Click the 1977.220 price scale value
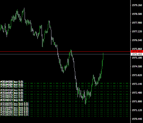This screenshot has width=143, height=123. (x=137, y=31)
